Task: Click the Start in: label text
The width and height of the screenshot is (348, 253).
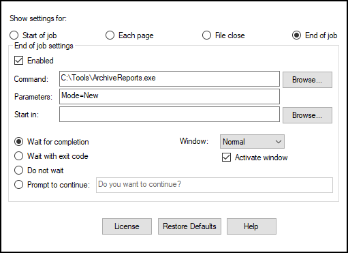Action: click(27, 115)
